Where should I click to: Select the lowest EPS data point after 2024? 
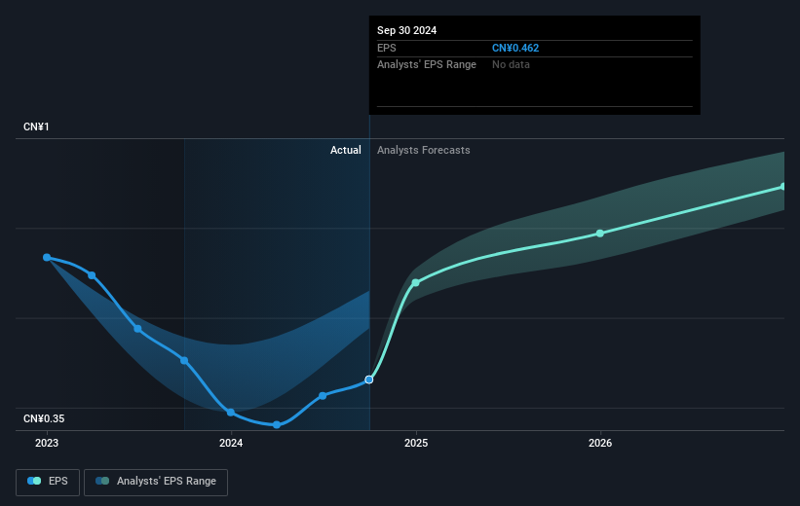pyautogui.click(x=277, y=424)
